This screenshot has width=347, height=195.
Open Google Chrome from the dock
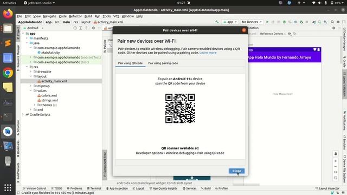coord(8,73)
